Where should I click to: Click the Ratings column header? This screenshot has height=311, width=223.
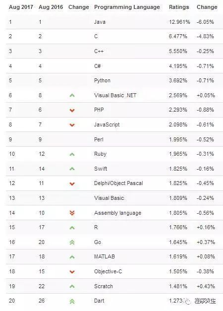[179, 7]
